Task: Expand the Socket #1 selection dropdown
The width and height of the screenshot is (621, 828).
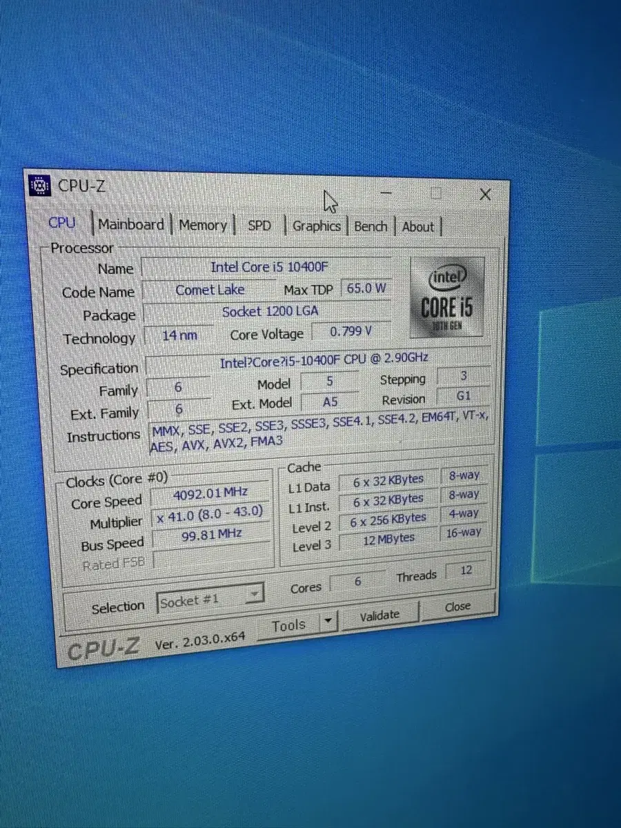Action: 255,593
